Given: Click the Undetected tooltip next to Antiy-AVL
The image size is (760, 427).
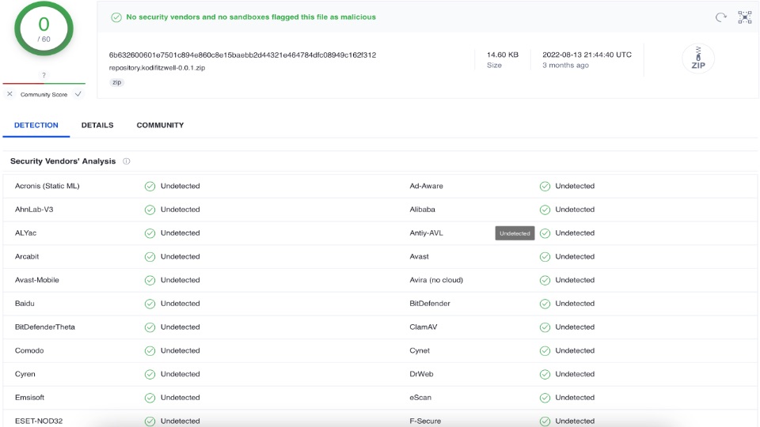Looking at the screenshot, I should click(x=515, y=233).
